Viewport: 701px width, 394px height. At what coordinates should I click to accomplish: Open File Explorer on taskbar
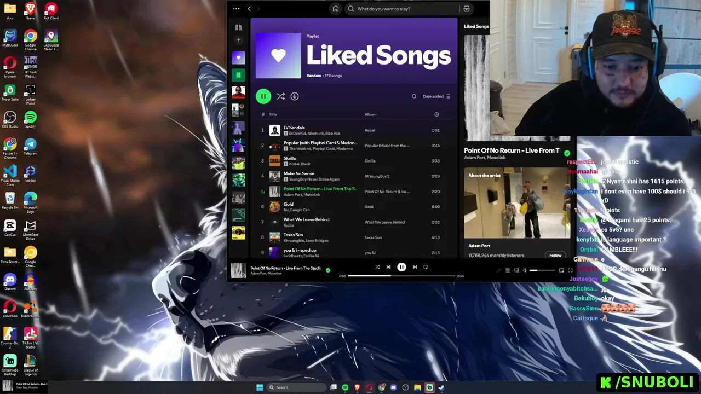click(x=417, y=387)
